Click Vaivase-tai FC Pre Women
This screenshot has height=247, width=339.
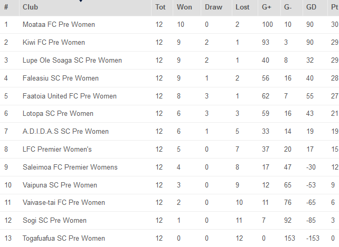(64, 203)
